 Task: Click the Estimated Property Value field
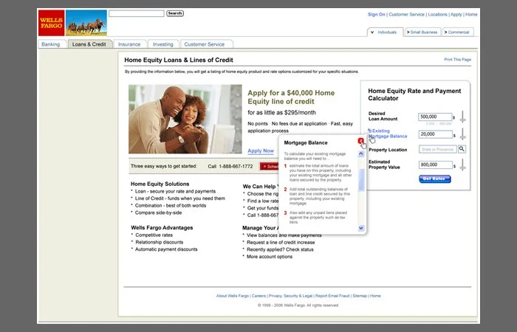[435, 165]
